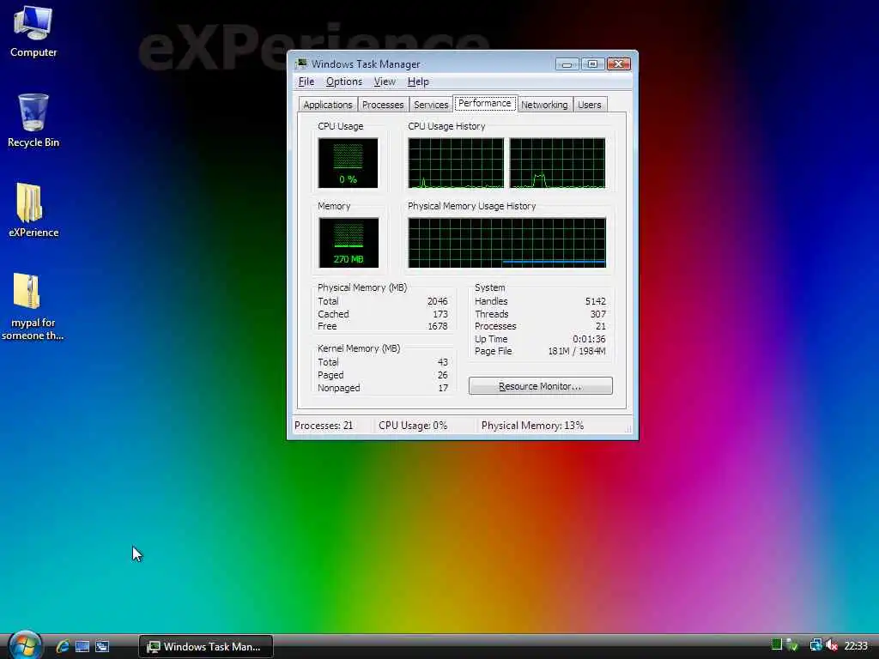The image size is (879, 659).
Task: Click the Free value 1678
Action: pyautogui.click(x=437, y=327)
